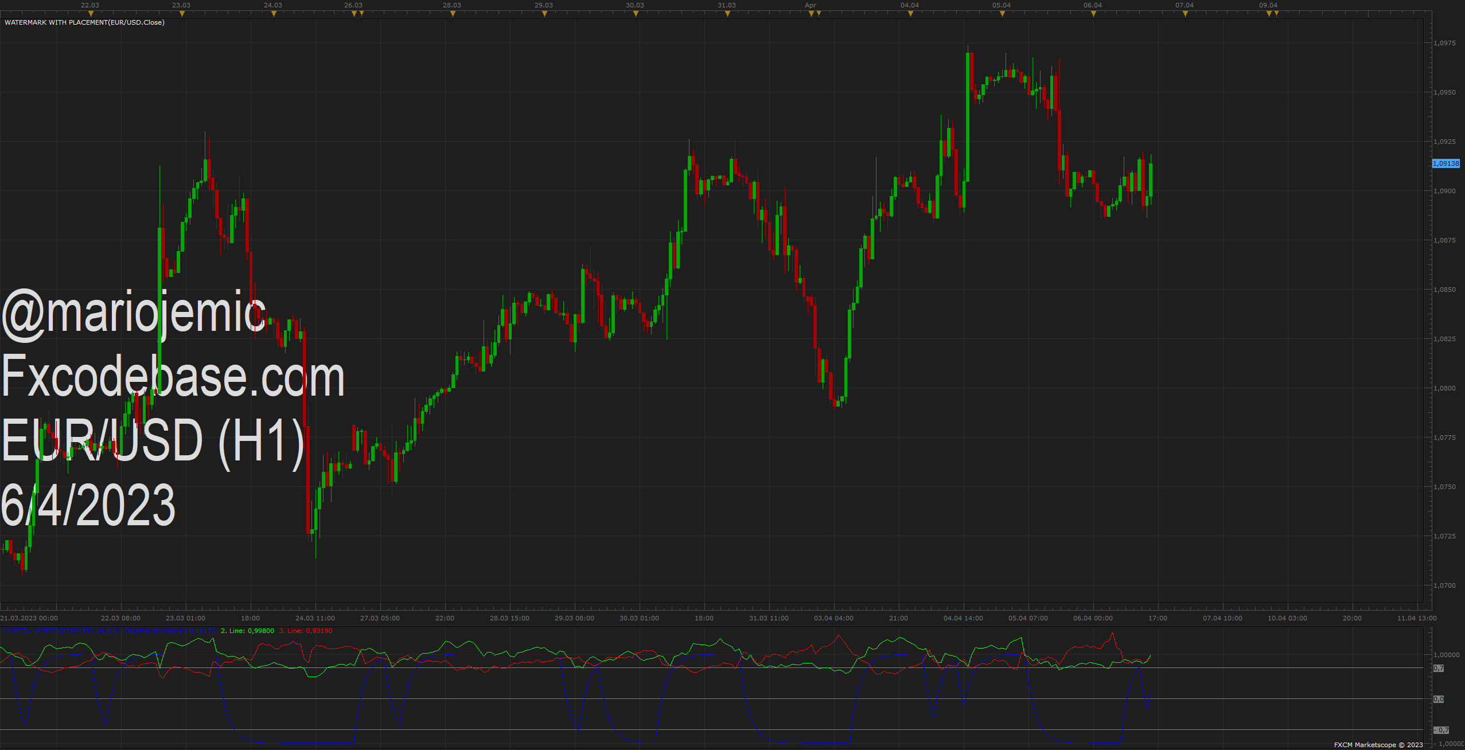Click the 30.03 01:00 time axis label

(x=639, y=618)
